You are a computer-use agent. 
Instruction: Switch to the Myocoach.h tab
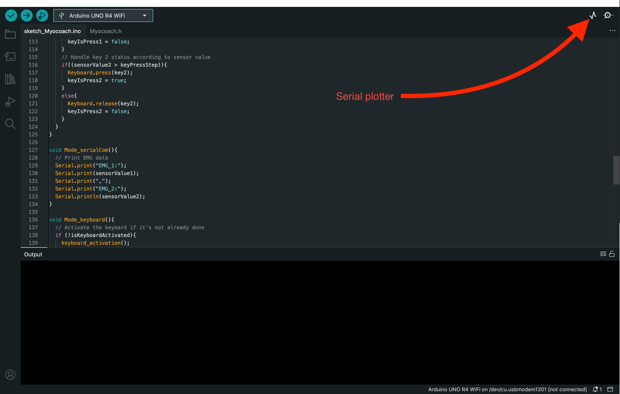105,31
